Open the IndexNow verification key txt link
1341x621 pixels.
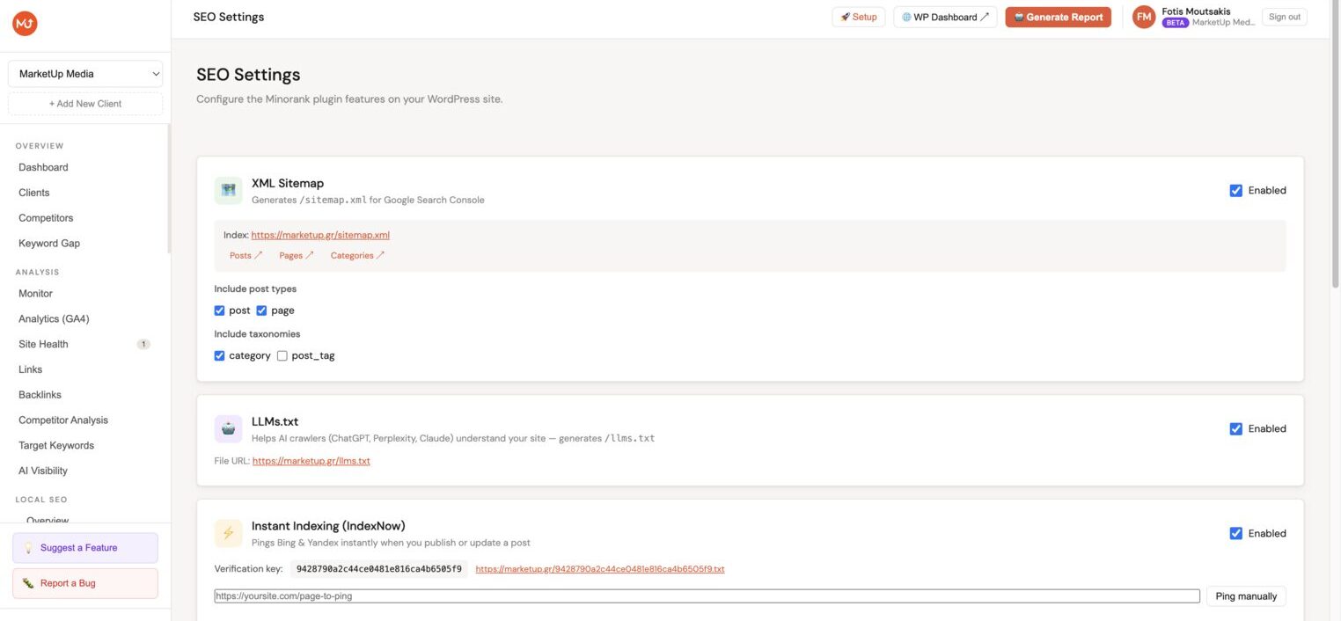click(600, 569)
